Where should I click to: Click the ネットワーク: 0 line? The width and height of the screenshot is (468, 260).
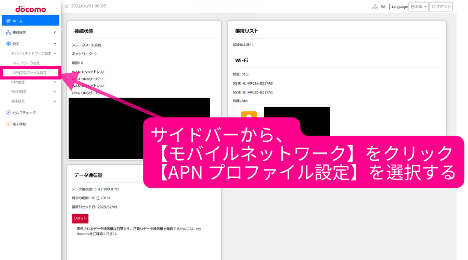(84, 54)
